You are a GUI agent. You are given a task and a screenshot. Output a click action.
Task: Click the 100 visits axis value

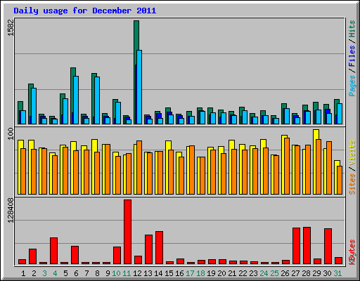coord(11,133)
